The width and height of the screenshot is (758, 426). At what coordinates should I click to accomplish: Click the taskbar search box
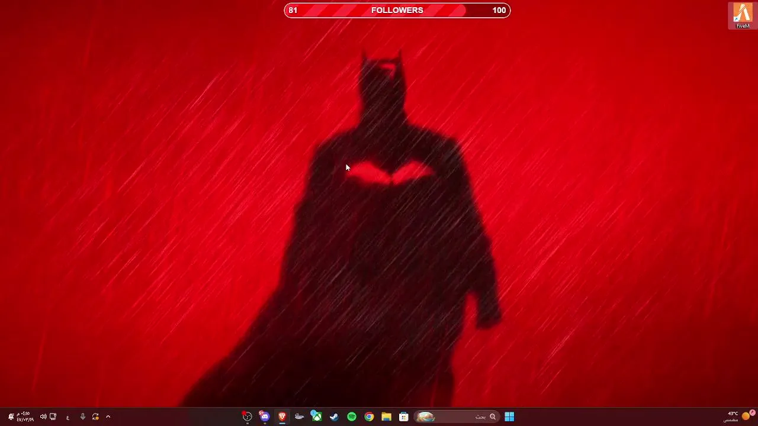pyautogui.click(x=456, y=417)
